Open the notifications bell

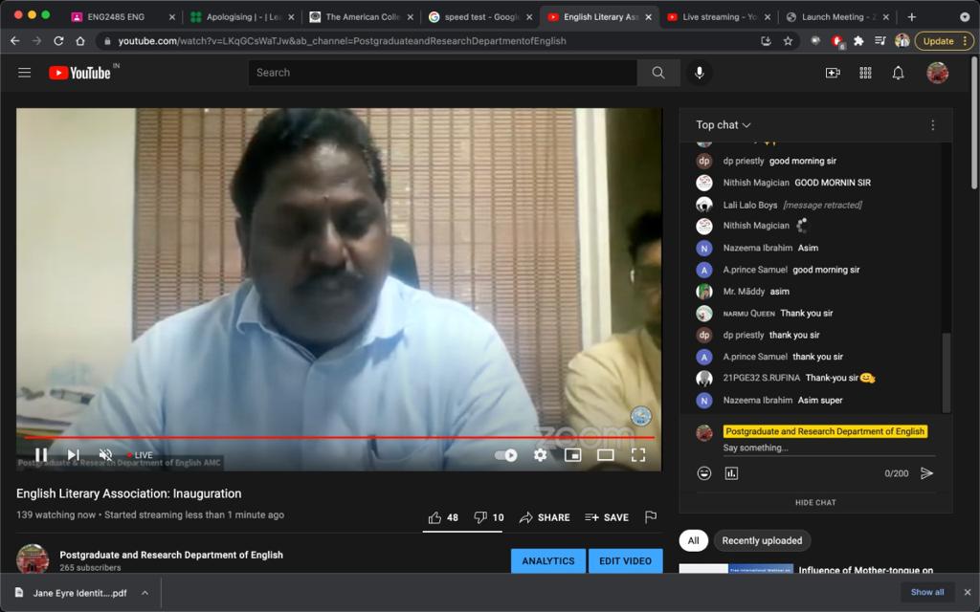898,73
